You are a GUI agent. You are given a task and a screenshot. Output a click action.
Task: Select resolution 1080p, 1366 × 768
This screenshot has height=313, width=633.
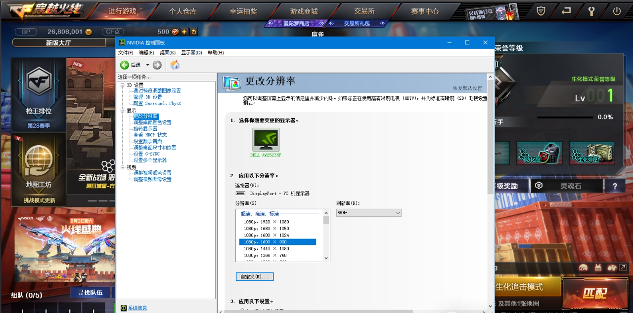click(x=277, y=255)
